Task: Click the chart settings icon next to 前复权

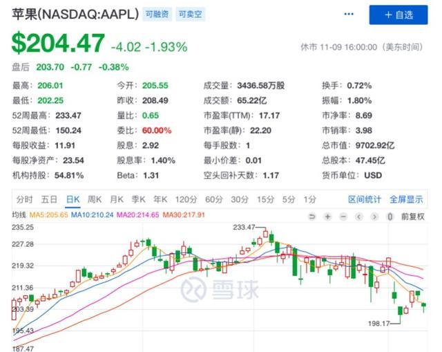Action: point(390,216)
